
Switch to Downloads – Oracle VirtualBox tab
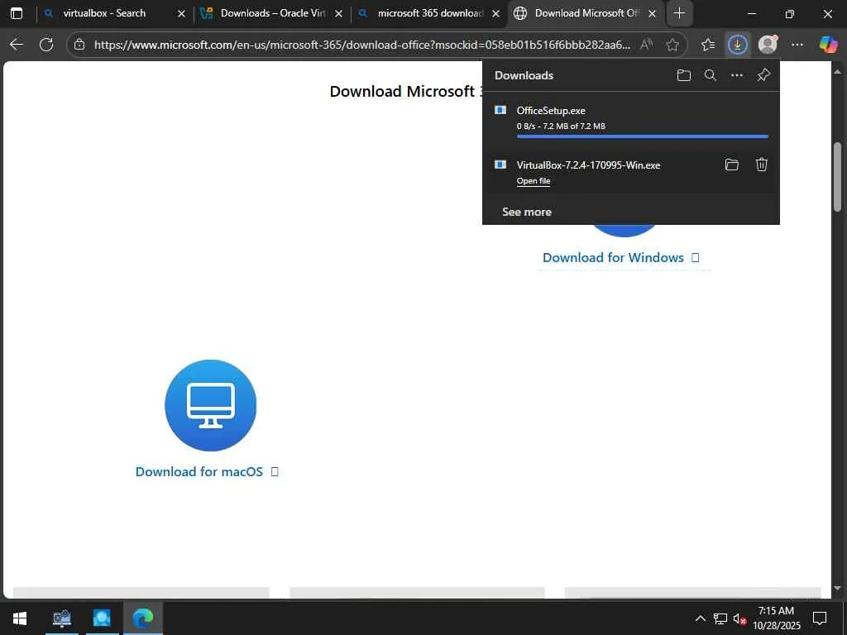tap(273, 13)
